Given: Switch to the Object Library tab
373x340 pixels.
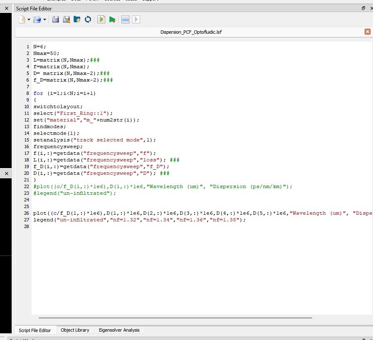Looking at the screenshot, I should 75,330.
